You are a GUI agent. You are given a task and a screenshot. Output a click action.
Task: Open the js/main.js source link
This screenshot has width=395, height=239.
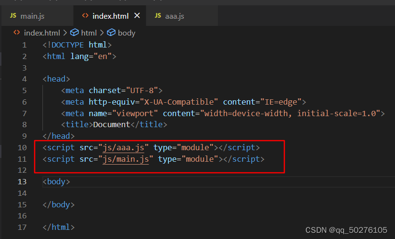coord(126,159)
